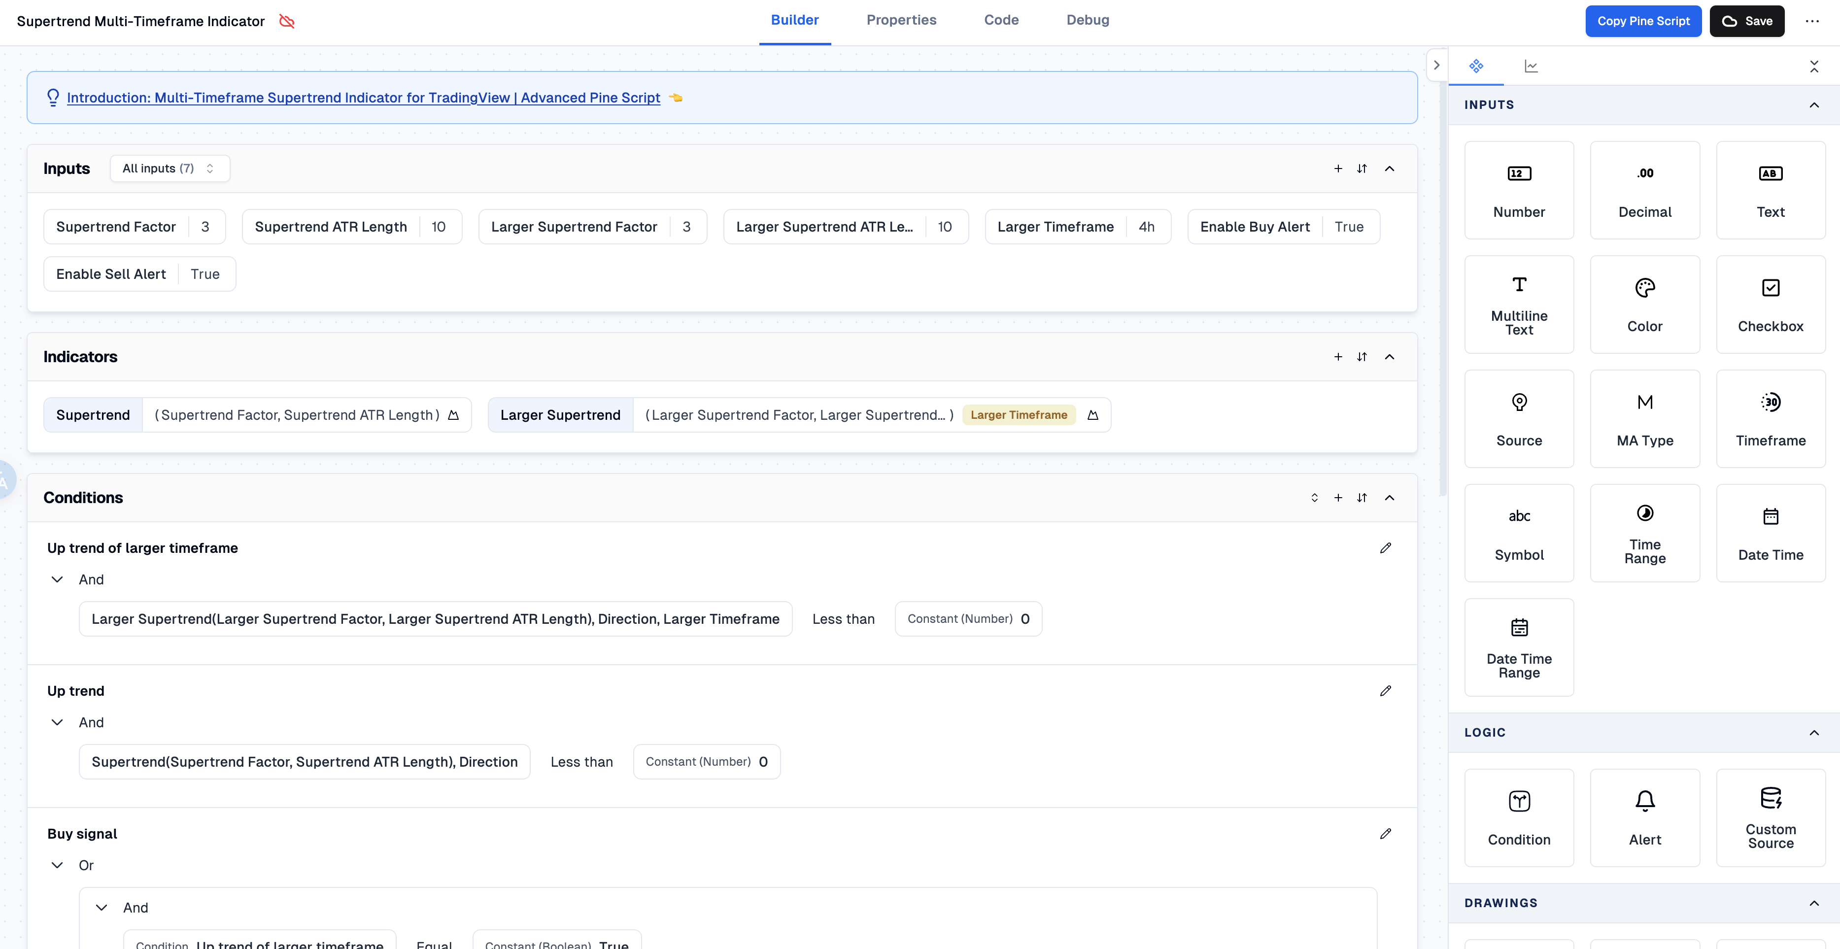This screenshot has width=1840, height=949.
Task: Select the Larger Timeframe tag on Larger Supertrend
Action: pyautogui.click(x=1018, y=415)
